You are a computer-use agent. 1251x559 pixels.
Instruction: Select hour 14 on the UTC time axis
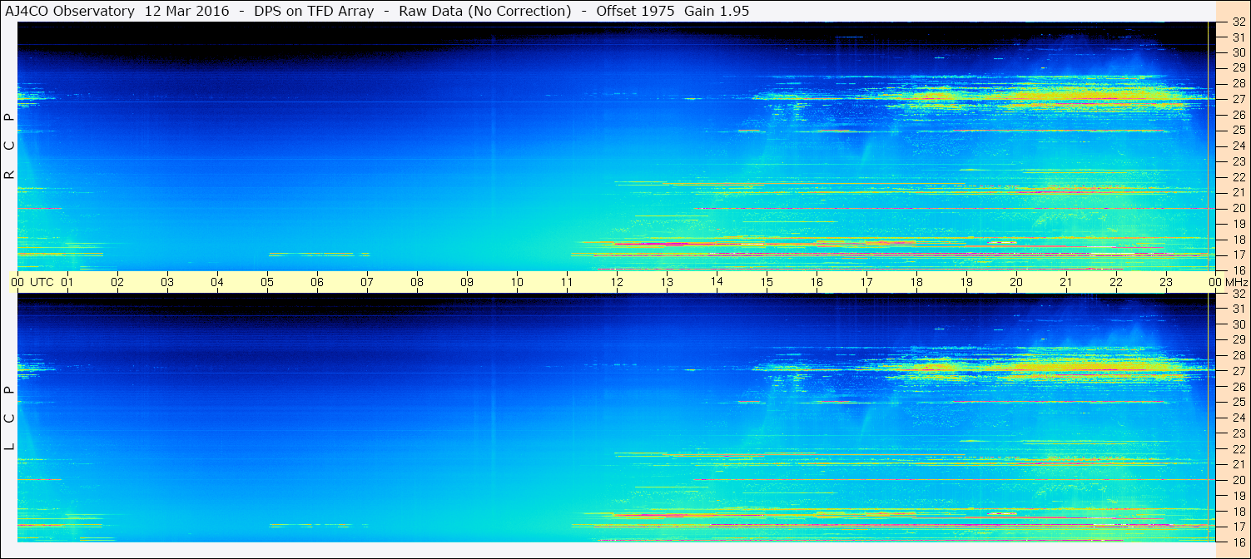(x=717, y=281)
